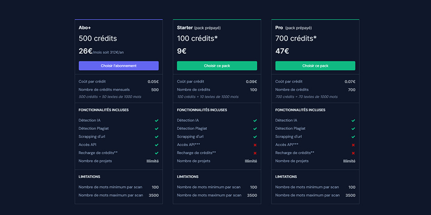The height and width of the screenshot is (215, 431).
Task: Click the Pro Accès API red cross
Action: click(x=353, y=145)
